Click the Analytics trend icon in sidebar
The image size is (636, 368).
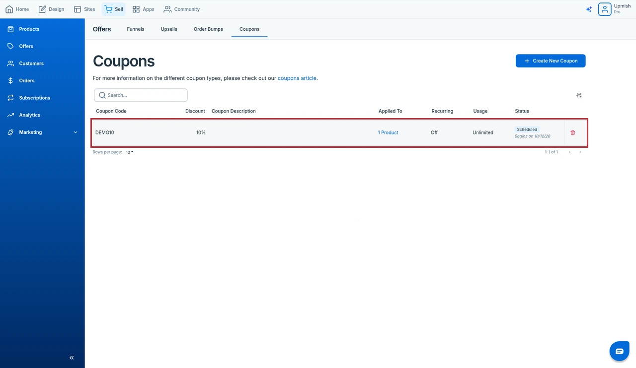[x=10, y=115]
